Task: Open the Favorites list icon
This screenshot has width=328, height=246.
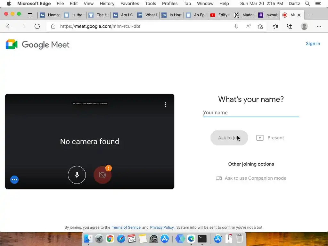Action: point(275,26)
